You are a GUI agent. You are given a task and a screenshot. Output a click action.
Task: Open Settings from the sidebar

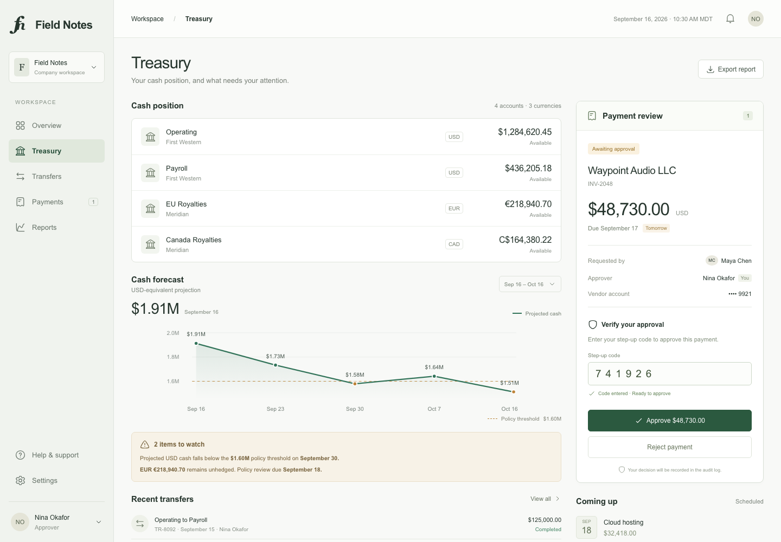[56, 481]
